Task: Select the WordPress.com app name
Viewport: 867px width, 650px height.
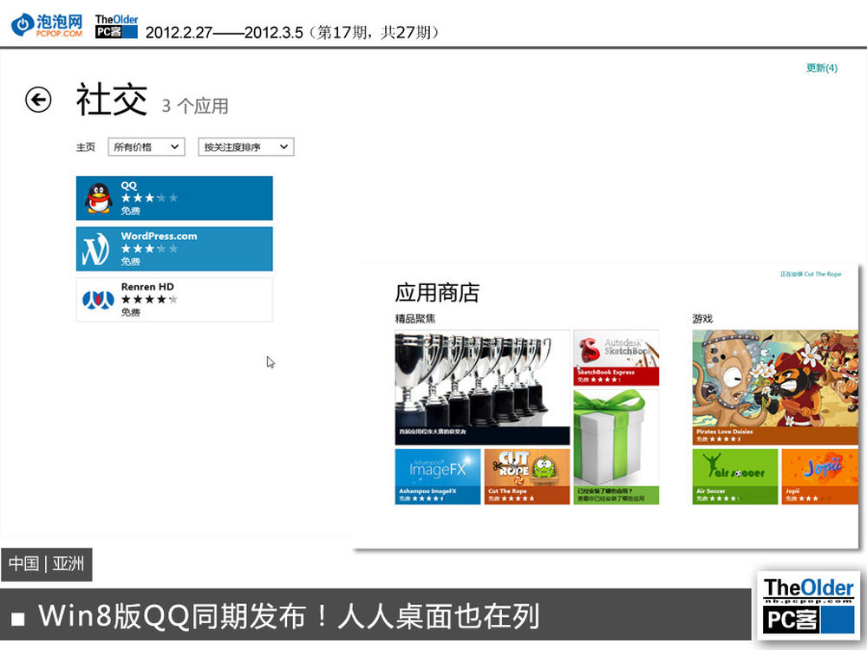Action: coord(160,236)
